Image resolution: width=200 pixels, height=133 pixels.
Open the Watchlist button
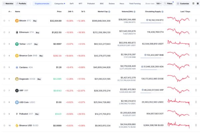(x=8, y=4)
